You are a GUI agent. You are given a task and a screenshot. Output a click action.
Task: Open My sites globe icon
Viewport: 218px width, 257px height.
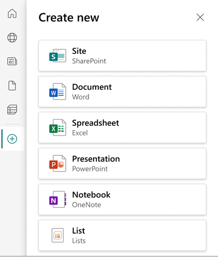[x=12, y=37]
